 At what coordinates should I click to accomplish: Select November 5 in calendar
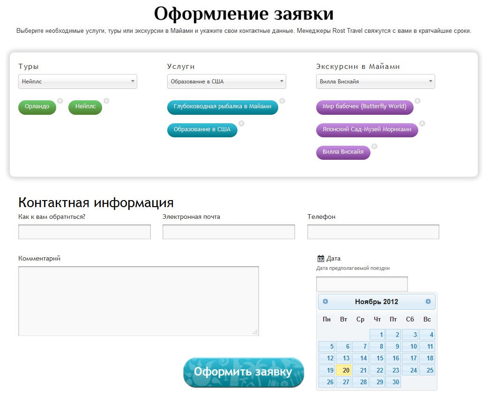pos(327,347)
